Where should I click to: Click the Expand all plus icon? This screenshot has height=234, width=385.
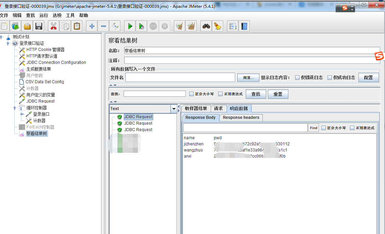coord(92,26)
